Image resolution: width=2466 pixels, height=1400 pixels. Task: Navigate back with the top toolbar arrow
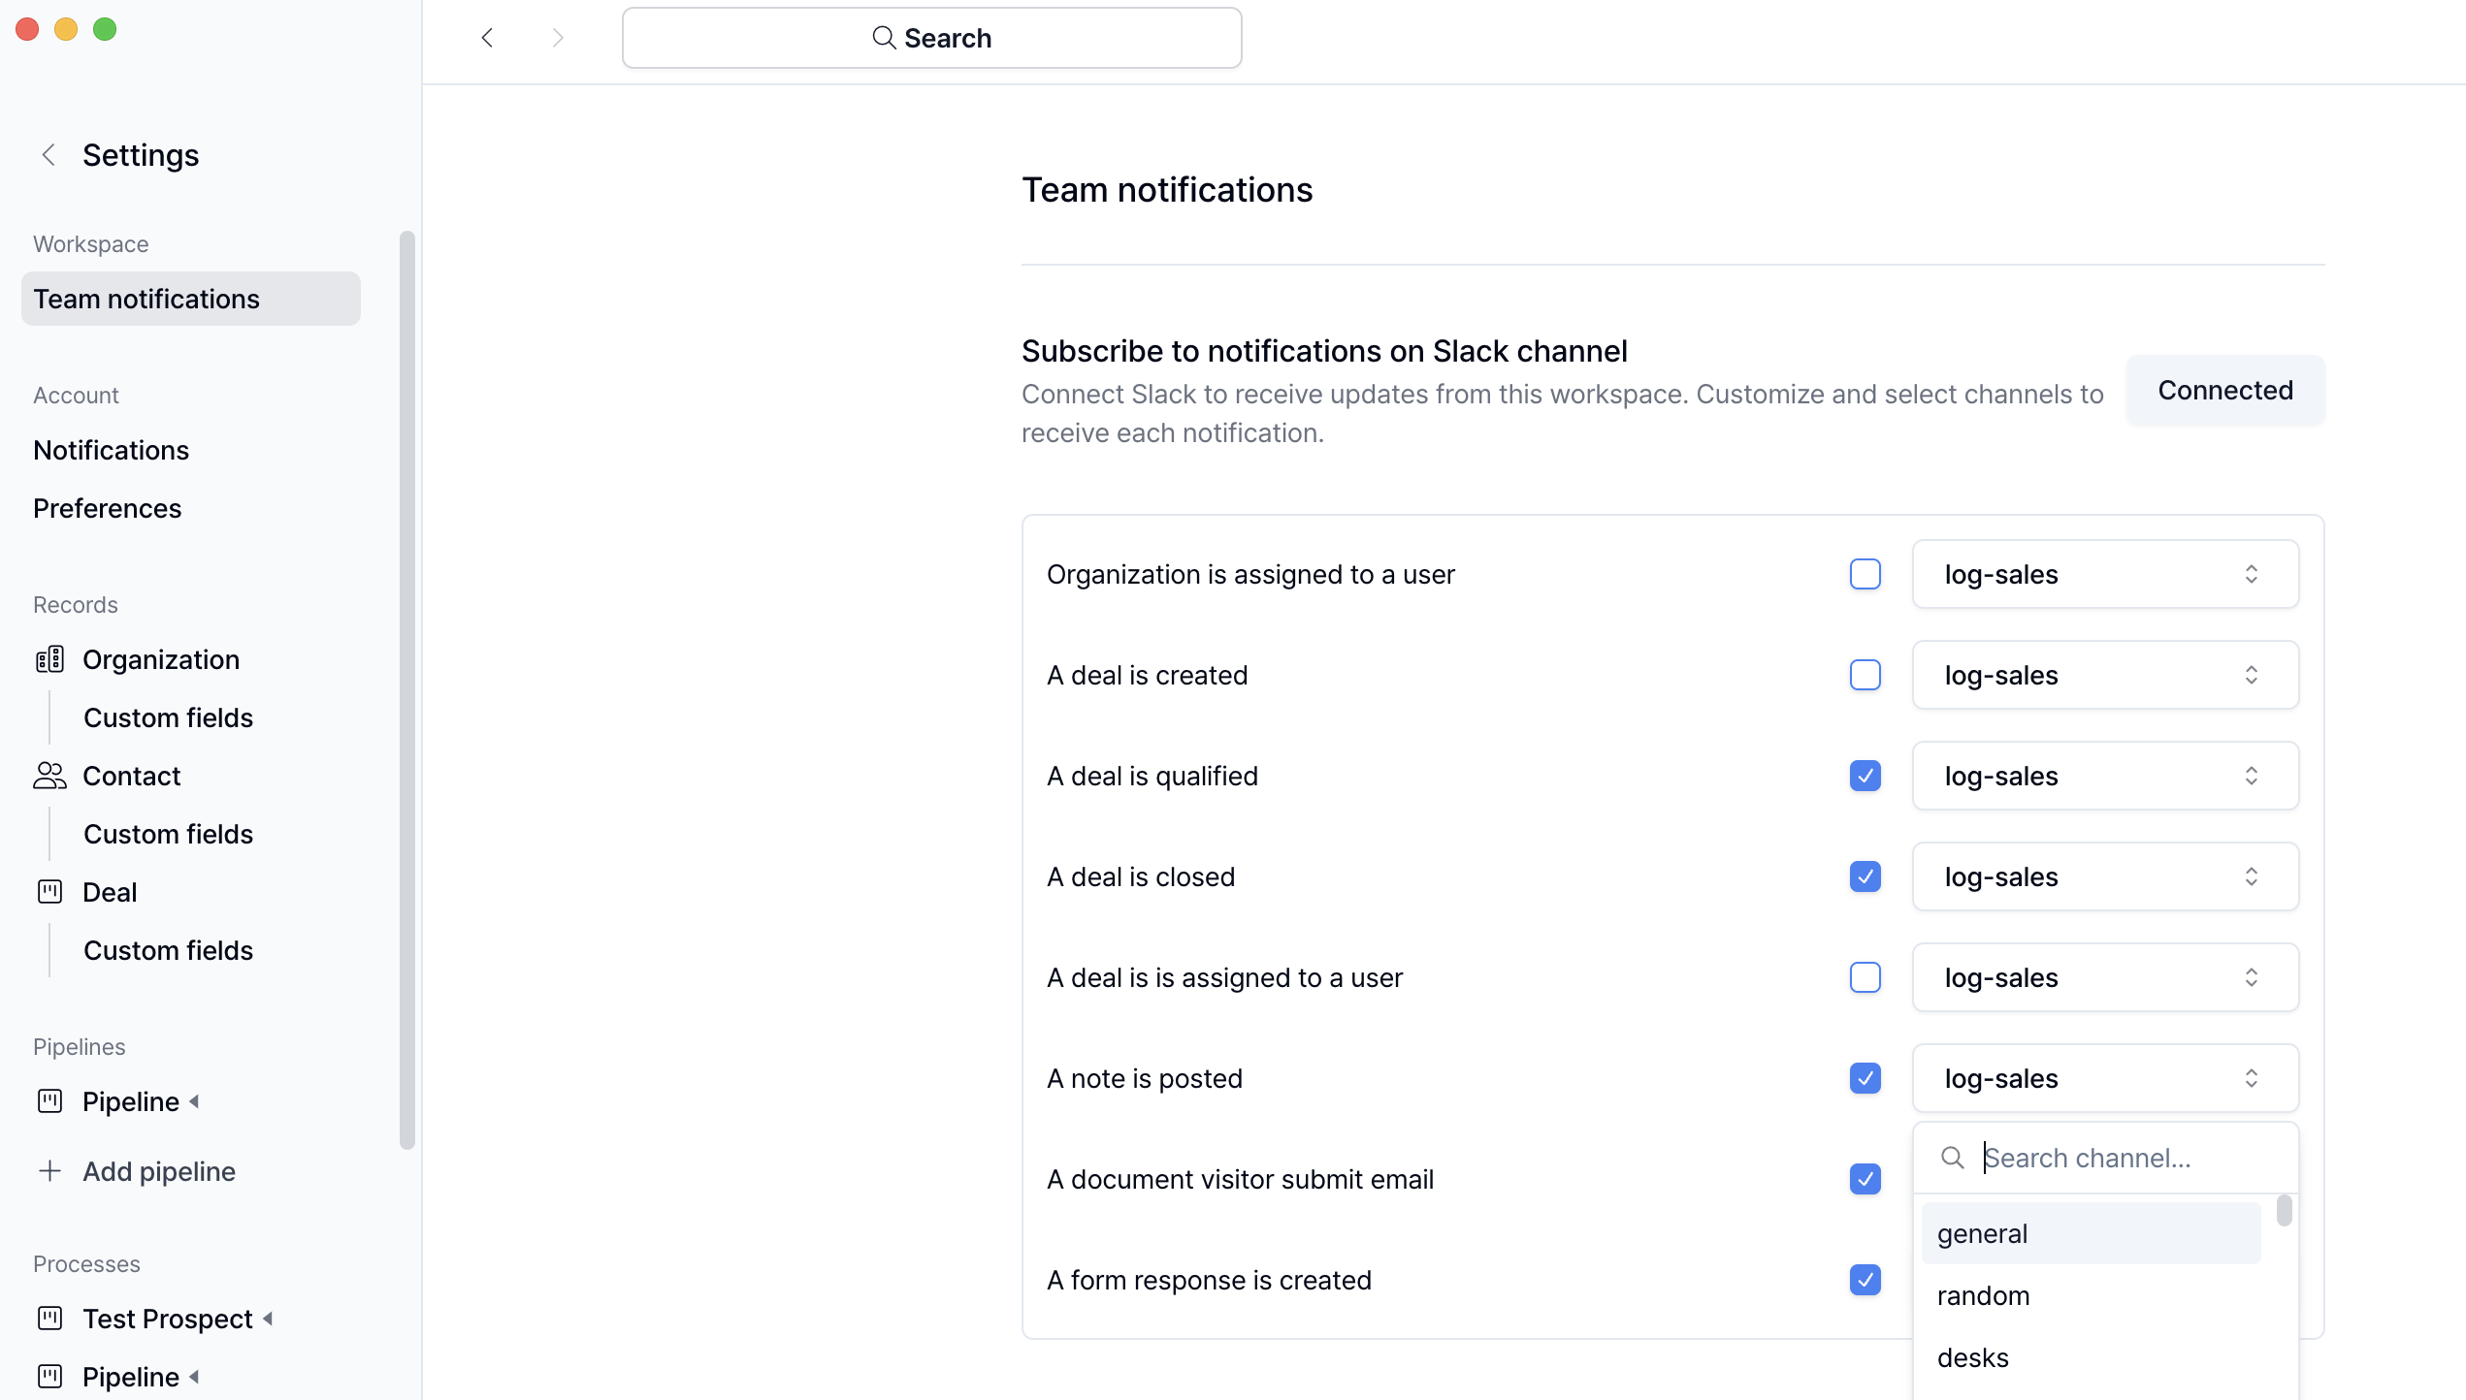487,38
